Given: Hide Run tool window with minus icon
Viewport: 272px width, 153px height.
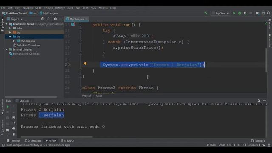Looking at the screenshot, I should (x=264, y=101).
